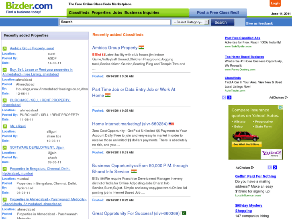This screenshot has width=292, height=219.
Task: Click Give us feedback link
Action: click(259, 23)
